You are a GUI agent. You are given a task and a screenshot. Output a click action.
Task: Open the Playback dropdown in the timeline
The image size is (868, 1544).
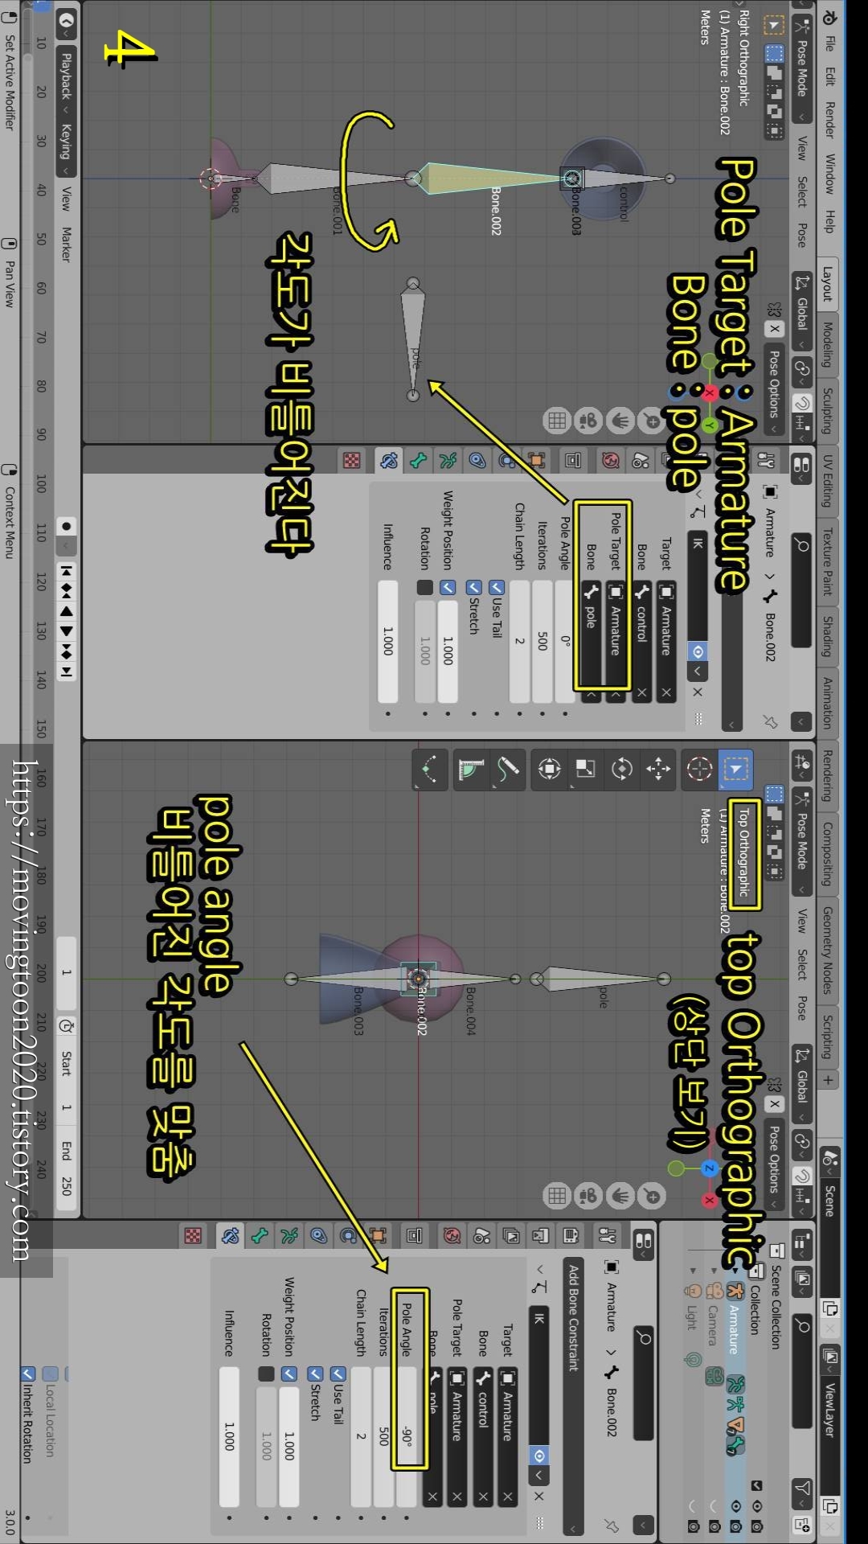click(67, 82)
